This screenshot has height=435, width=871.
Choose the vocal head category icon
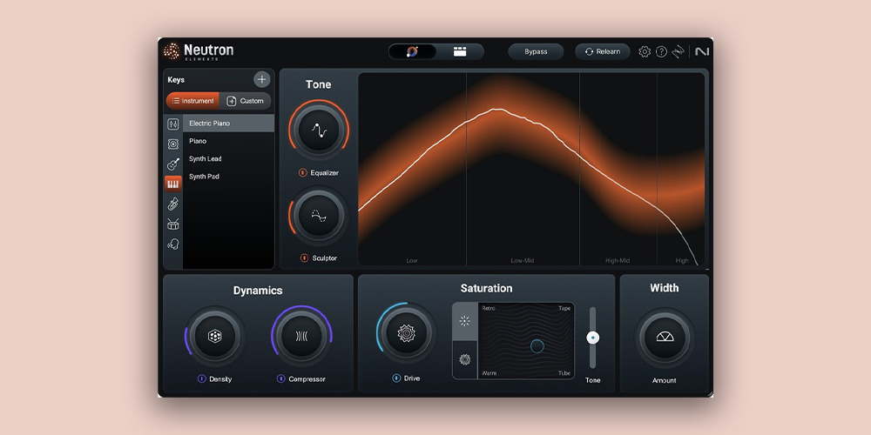[173, 244]
